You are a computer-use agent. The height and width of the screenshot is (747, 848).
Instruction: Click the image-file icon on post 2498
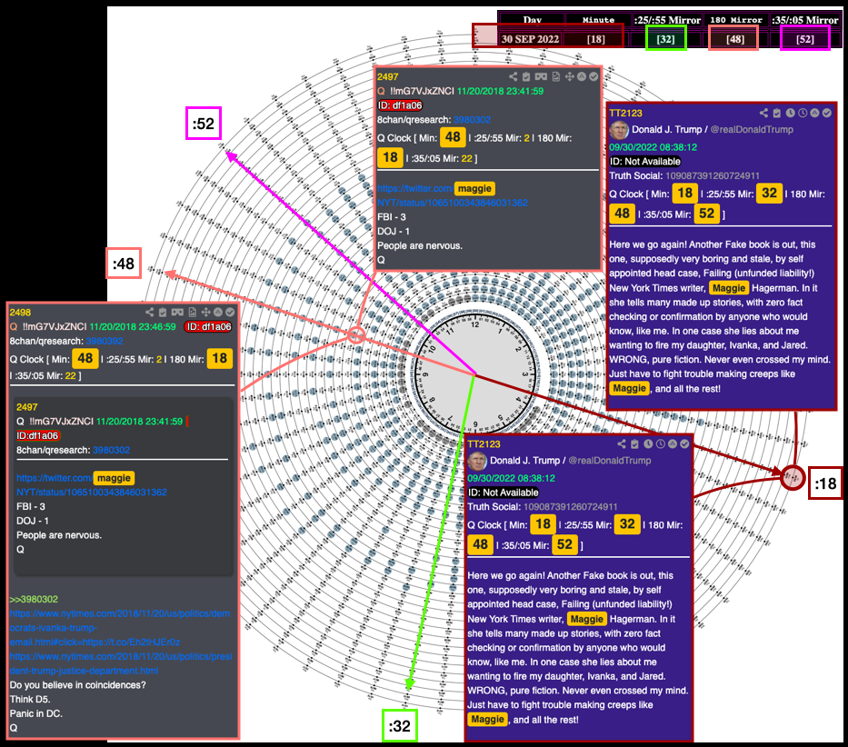point(193,312)
